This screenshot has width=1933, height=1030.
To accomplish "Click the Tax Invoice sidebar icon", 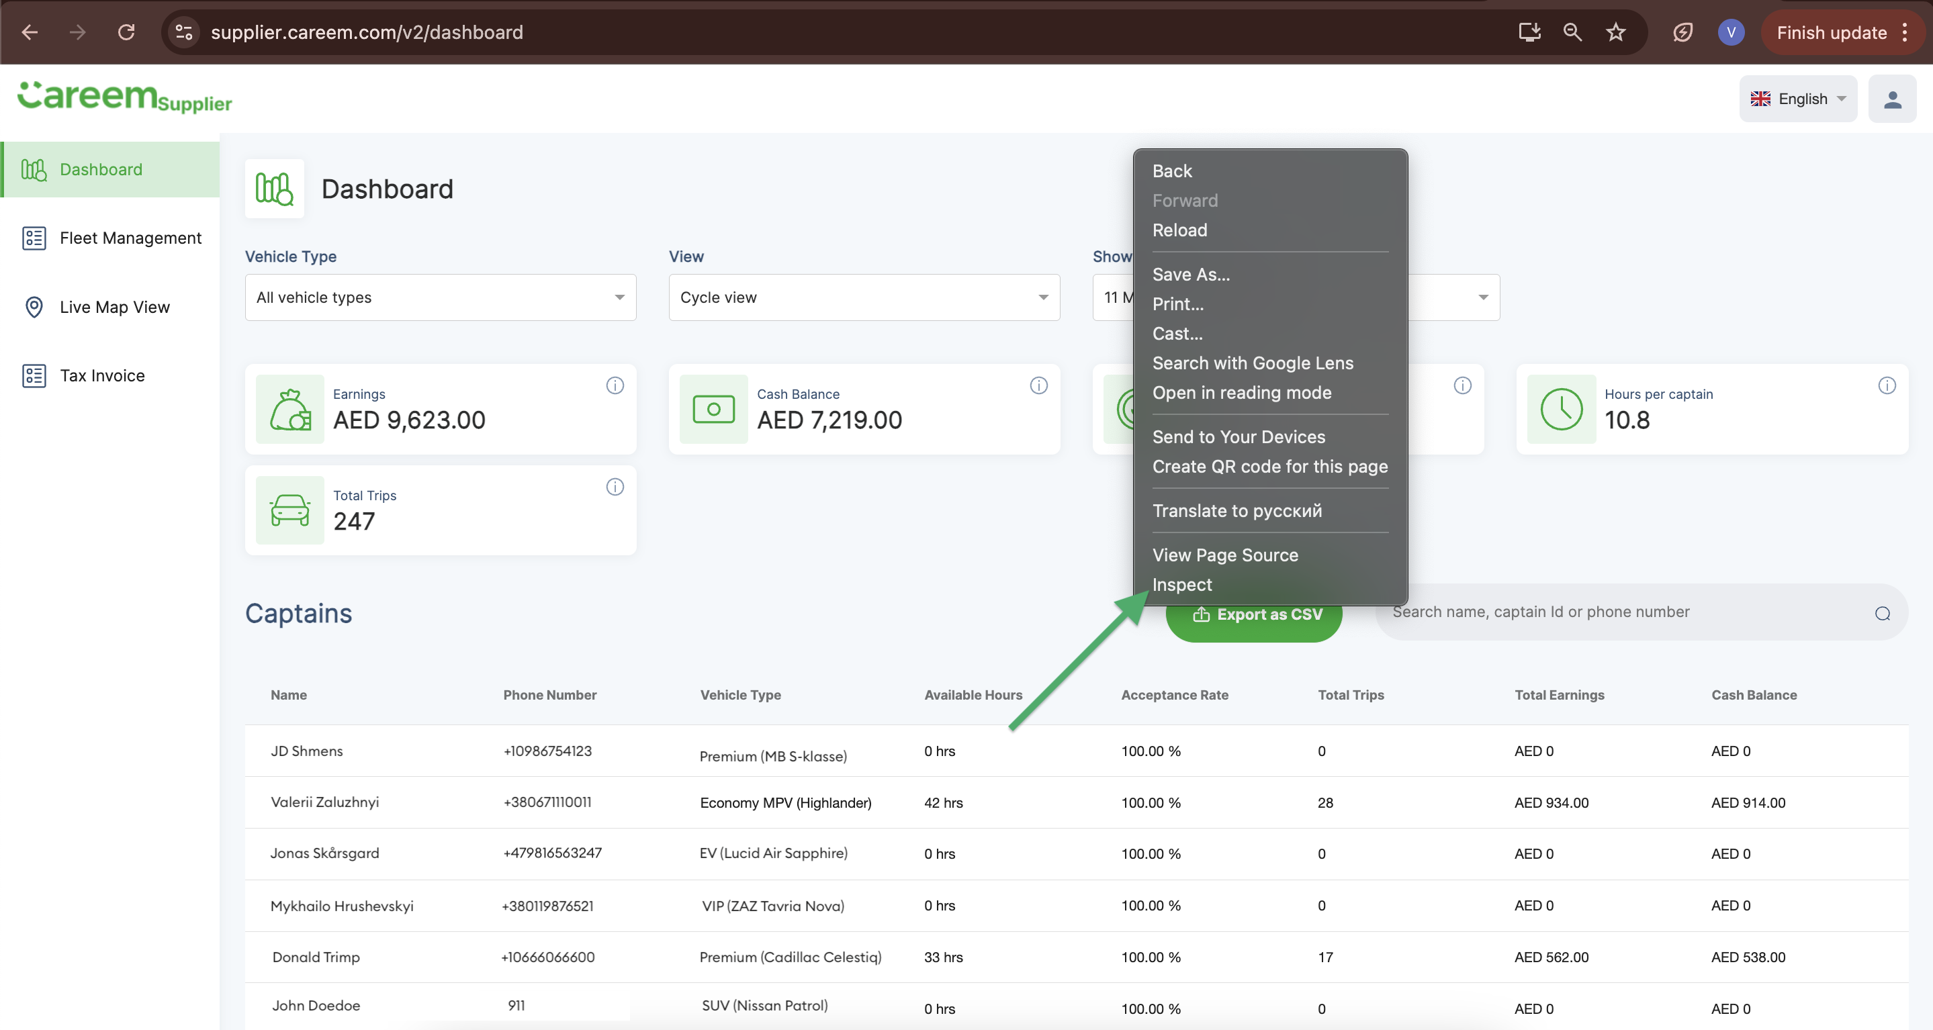I will coord(34,375).
